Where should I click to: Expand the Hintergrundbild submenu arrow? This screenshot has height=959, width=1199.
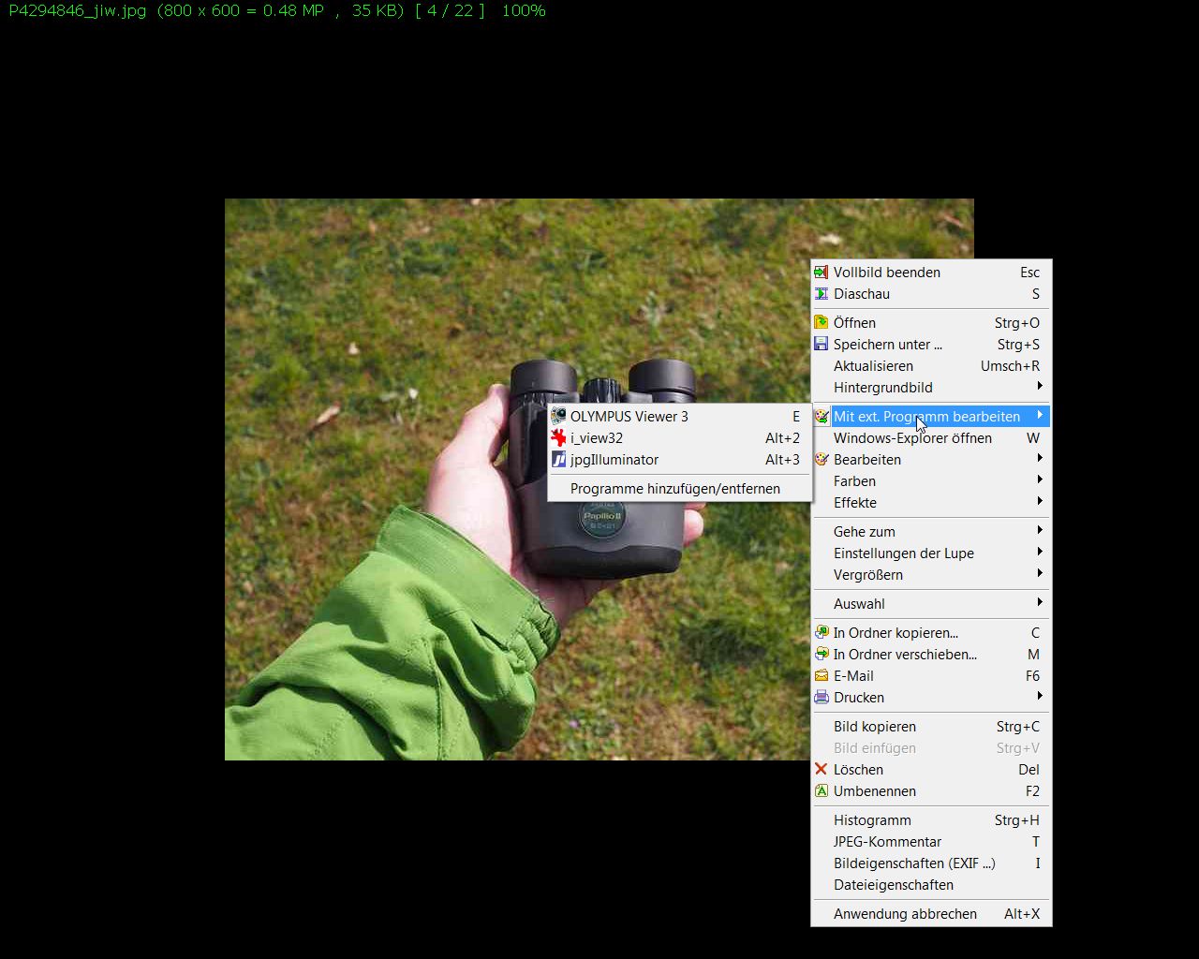1039,387
